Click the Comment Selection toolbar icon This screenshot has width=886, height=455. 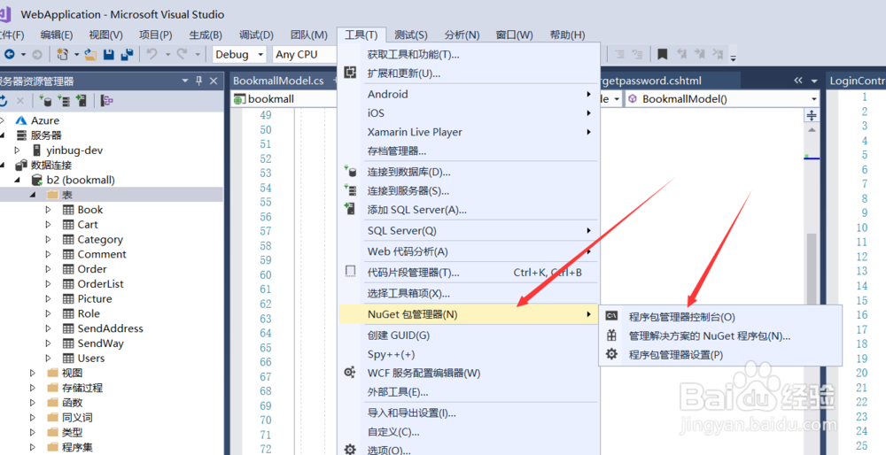click(620, 54)
